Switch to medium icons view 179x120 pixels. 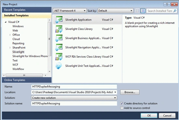pyautogui.click(x=143, y=11)
